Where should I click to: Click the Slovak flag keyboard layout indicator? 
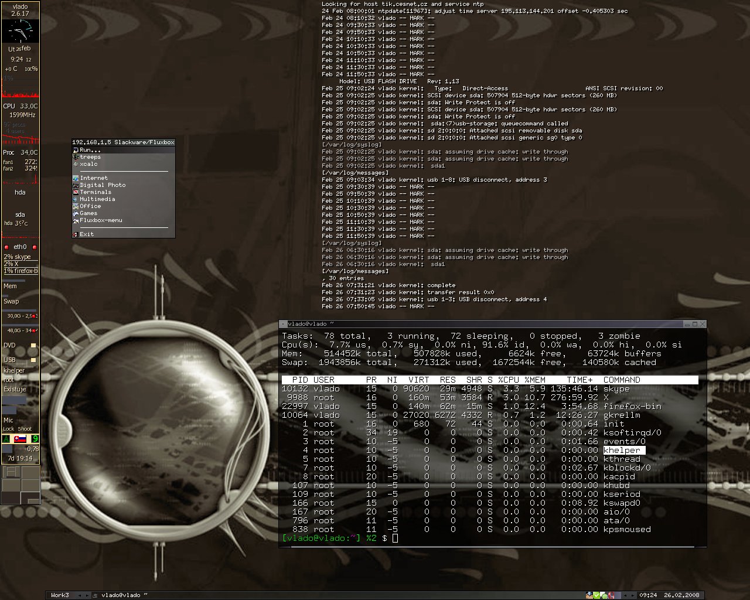pyautogui.click(x=20, y=439)
